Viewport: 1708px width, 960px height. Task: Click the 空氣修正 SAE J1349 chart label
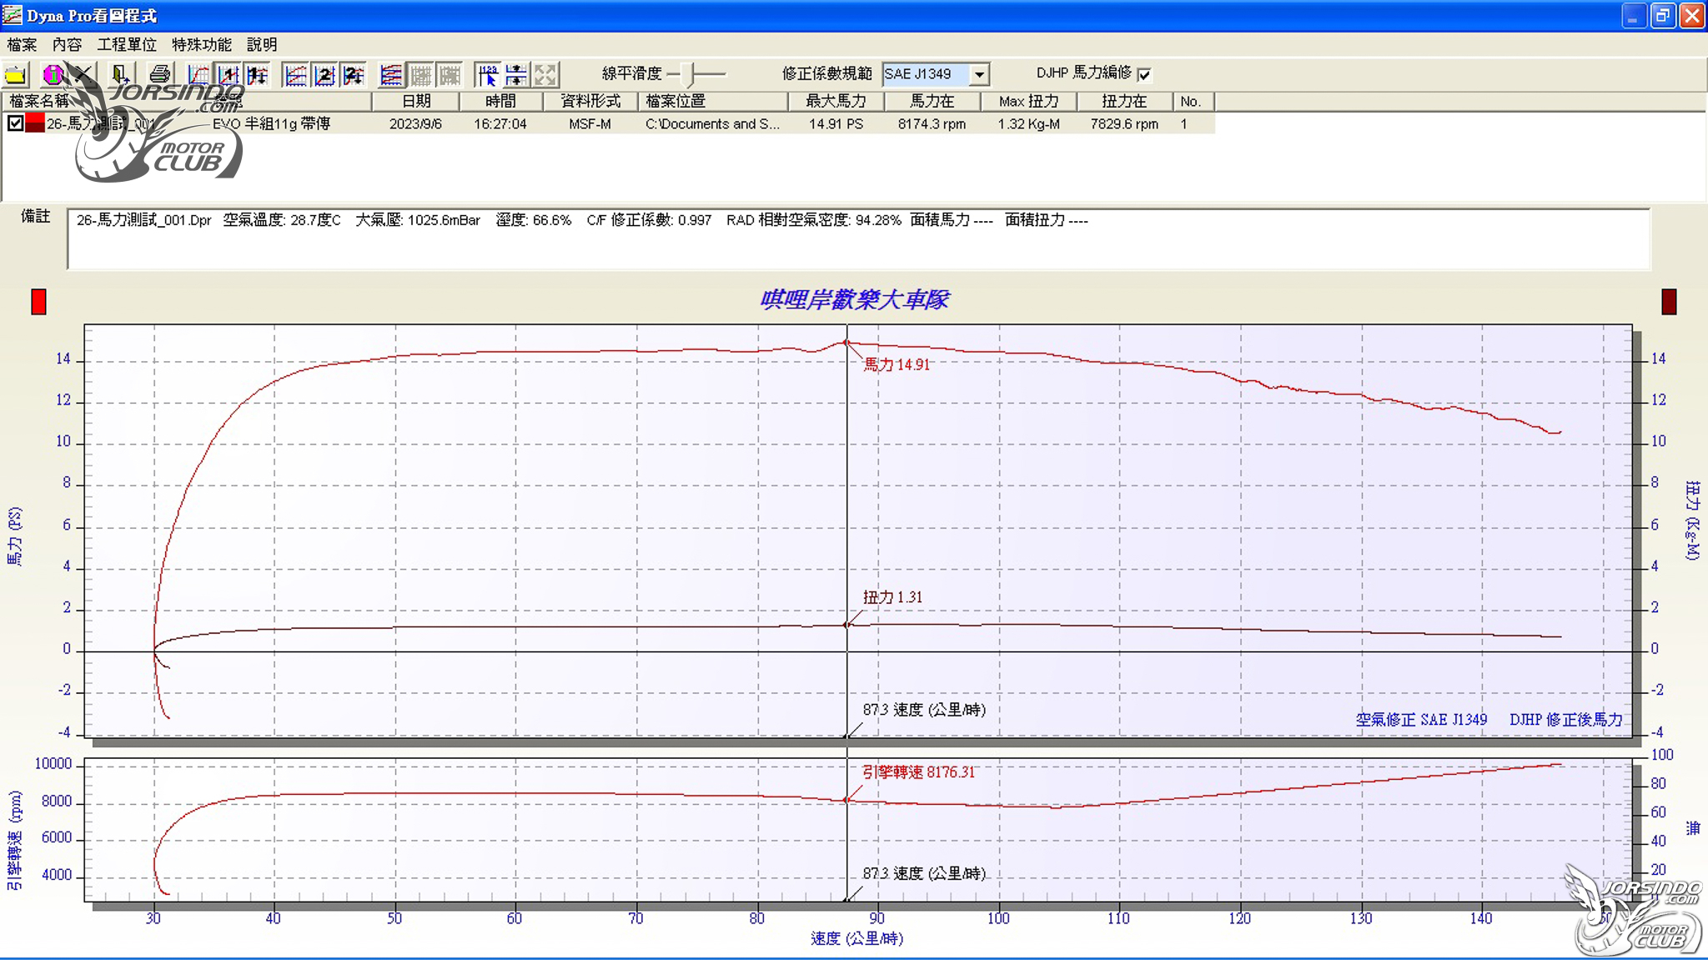coord(1421,719)
